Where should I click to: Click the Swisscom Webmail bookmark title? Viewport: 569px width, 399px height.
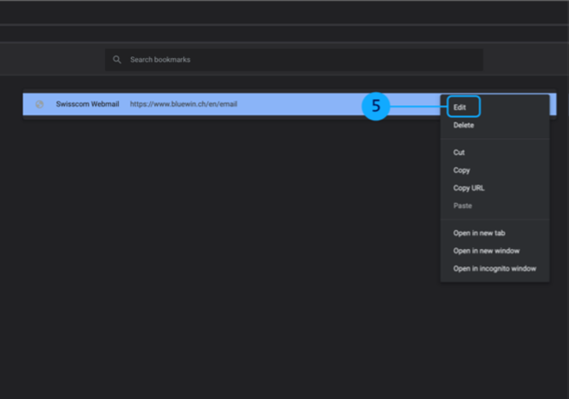[x=88, y=104]
